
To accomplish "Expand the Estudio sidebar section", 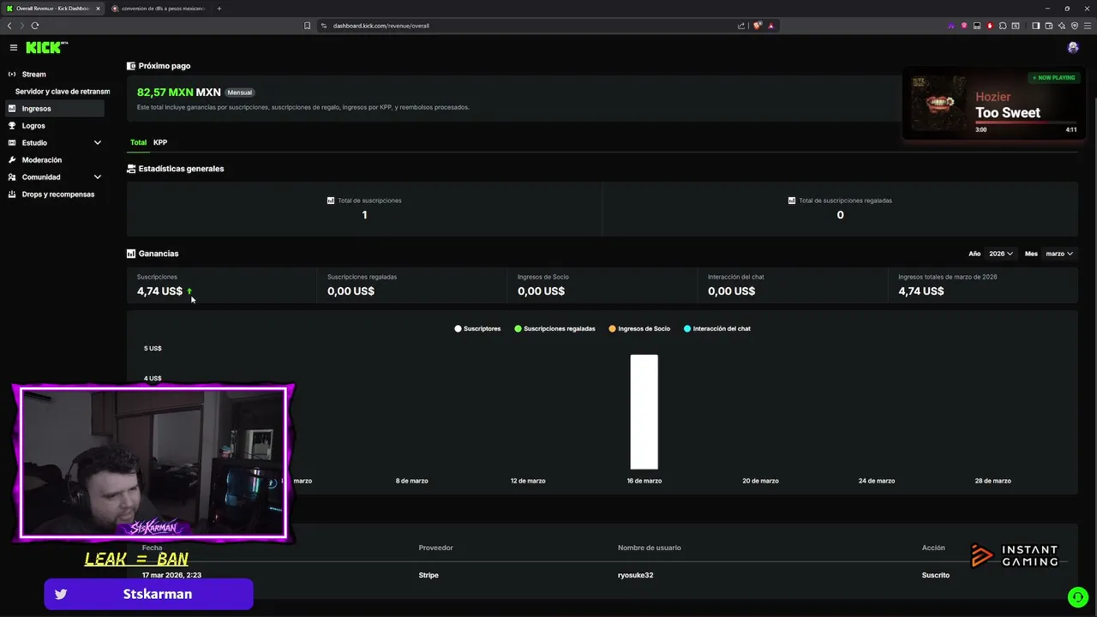I will click(x=55, y=143).
